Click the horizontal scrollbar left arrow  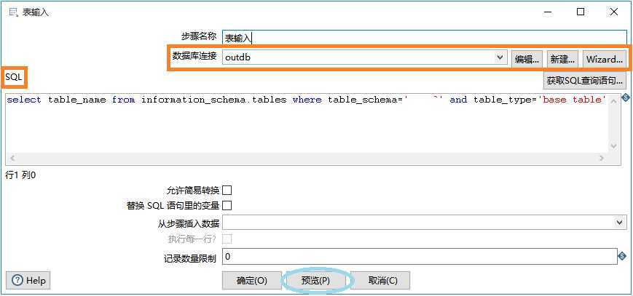[x=12, y=159]
